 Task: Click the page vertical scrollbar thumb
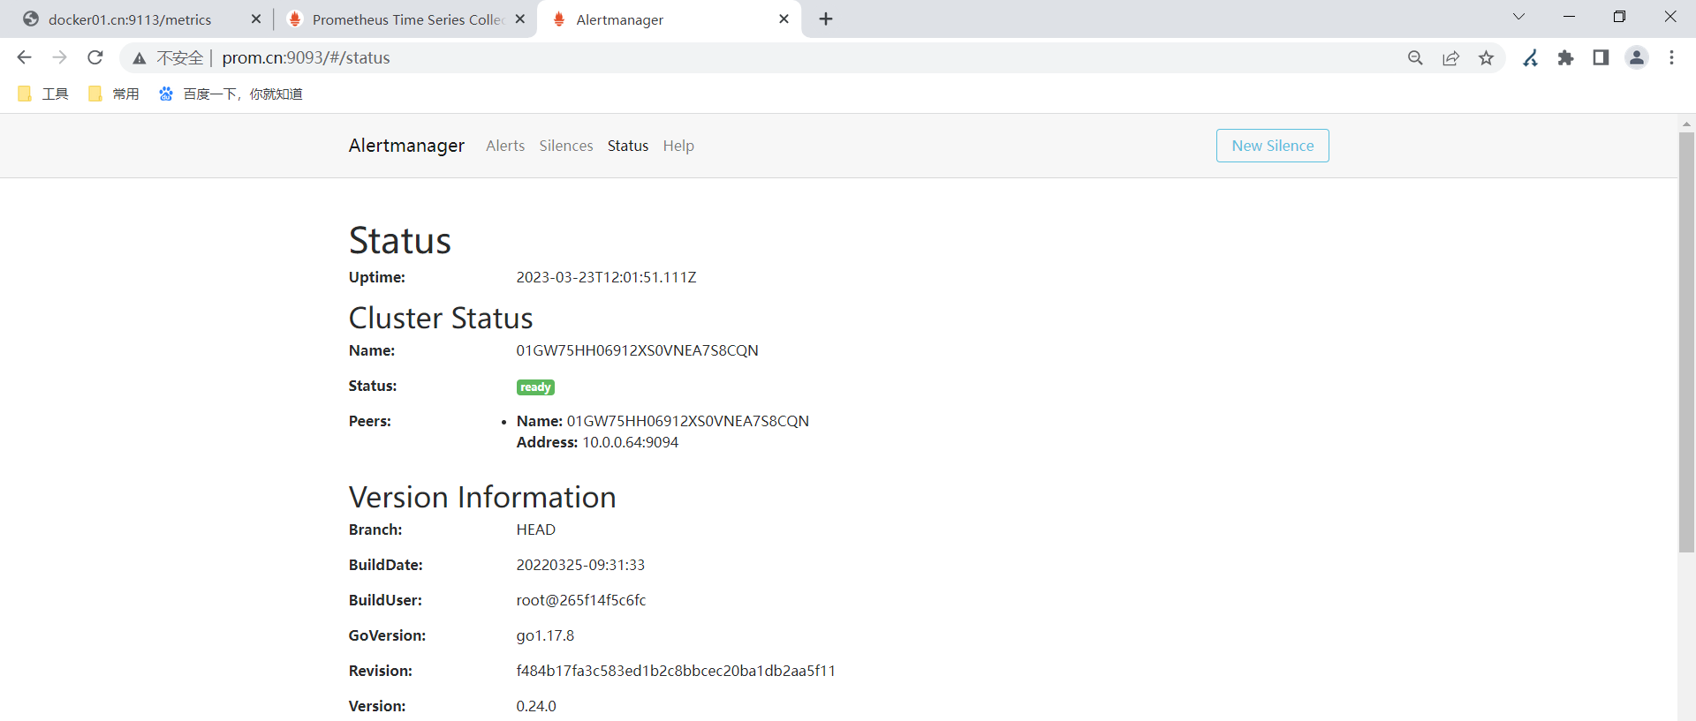tap(1686, 342)
